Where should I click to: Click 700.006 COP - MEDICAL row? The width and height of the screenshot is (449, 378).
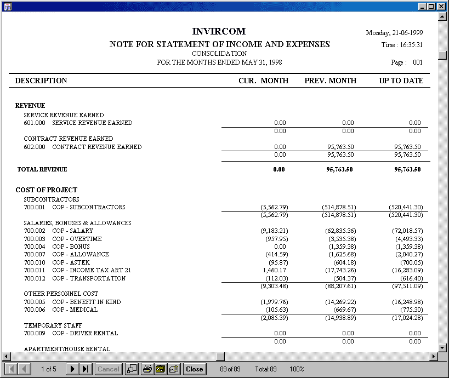[223, 310]
